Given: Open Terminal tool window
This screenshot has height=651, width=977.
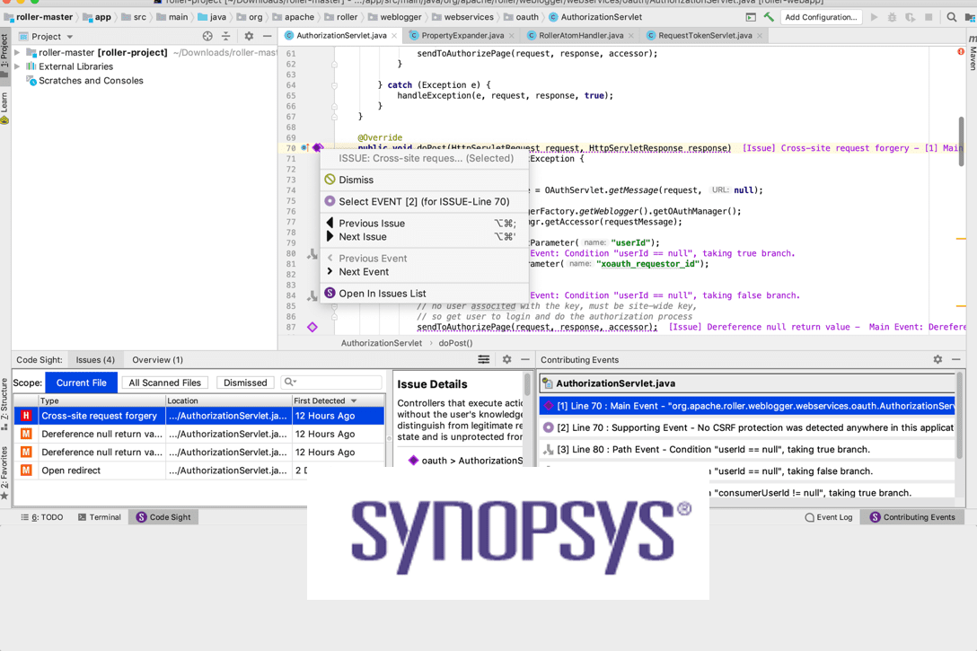Looking at the screenshot, I should coord(100,517).
